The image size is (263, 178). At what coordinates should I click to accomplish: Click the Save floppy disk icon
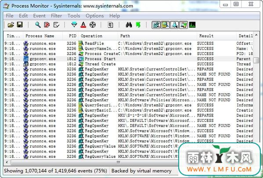(x=20, y=25)
